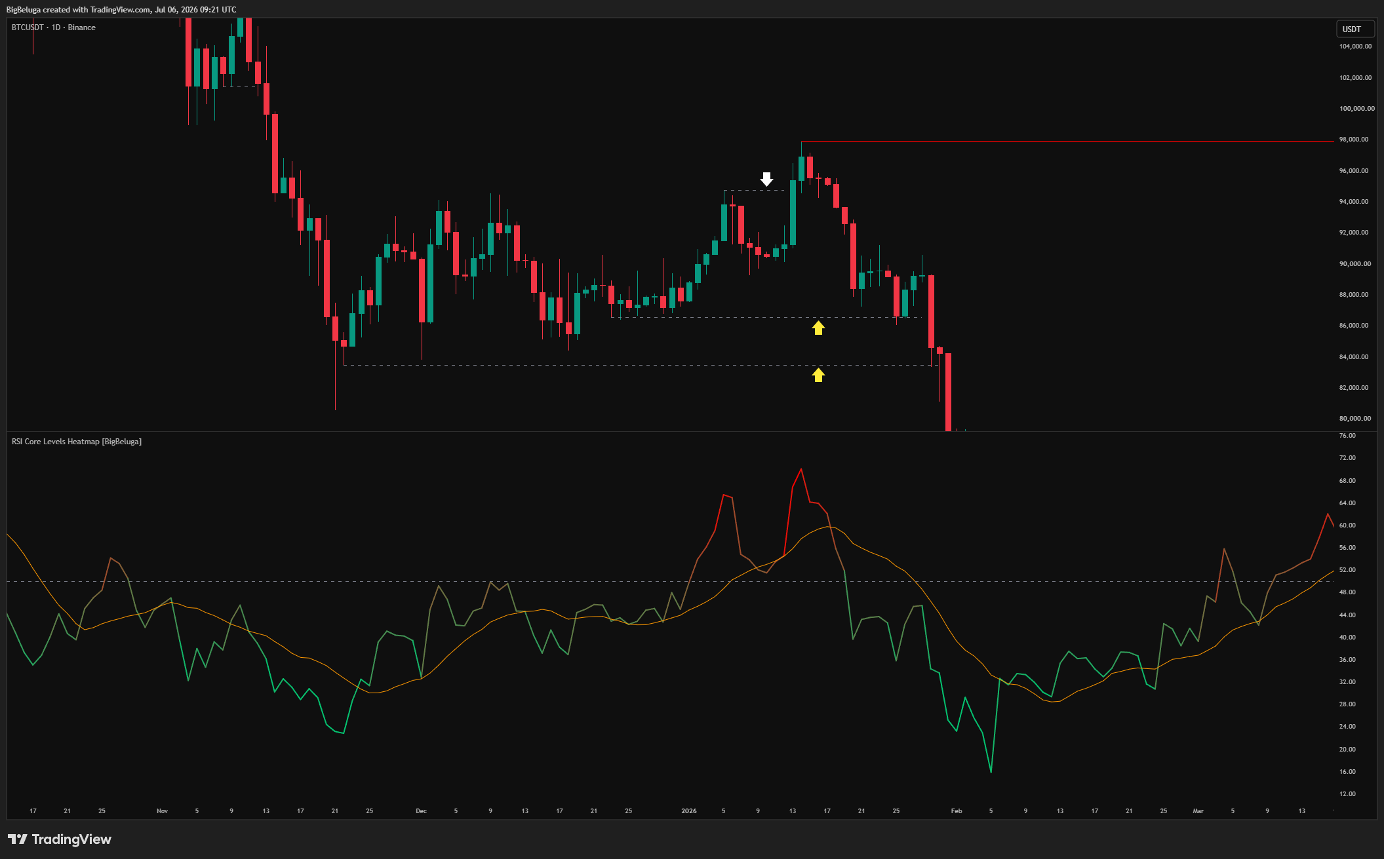Screen dimensions: 1384x859
Task: Click the 86,000.00 price axis label
Action: (1354, 326)
